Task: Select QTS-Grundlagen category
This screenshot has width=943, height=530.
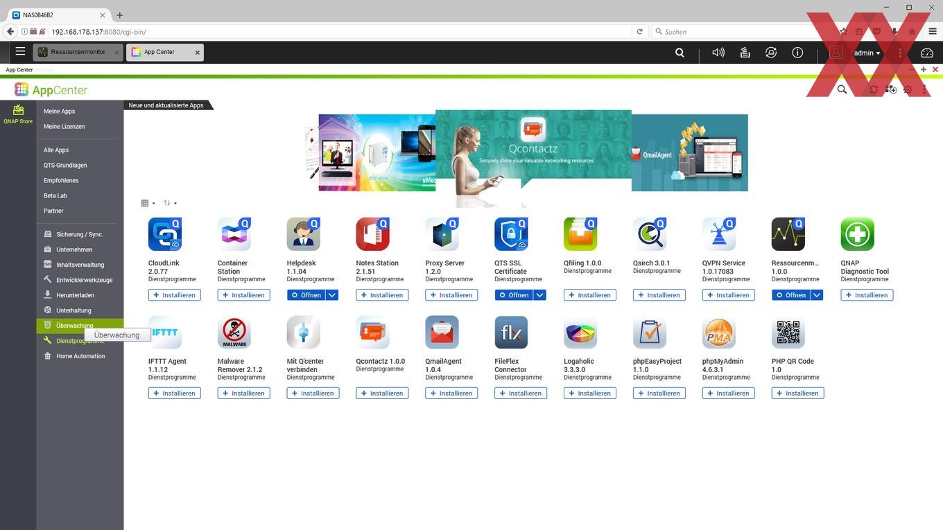Action: coord(65,165)
